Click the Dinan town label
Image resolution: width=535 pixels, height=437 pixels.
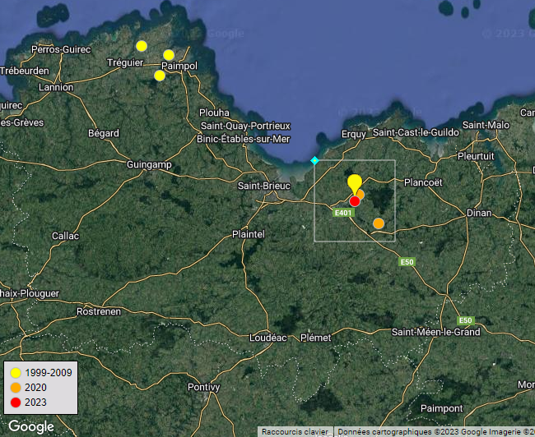[478, 213]
